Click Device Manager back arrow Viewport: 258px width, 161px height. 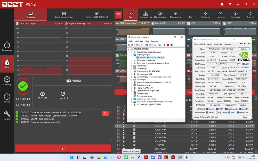point(129,45)
